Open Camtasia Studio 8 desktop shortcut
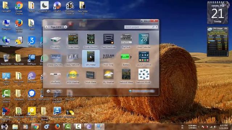 coord(6,96)
